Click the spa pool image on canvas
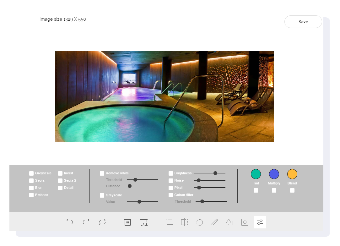The height and width of the screenshot is (246, 340). tap(164, 96)
